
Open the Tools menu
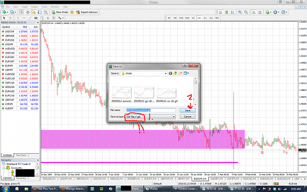pyautogui.click(x=44, y=7)
